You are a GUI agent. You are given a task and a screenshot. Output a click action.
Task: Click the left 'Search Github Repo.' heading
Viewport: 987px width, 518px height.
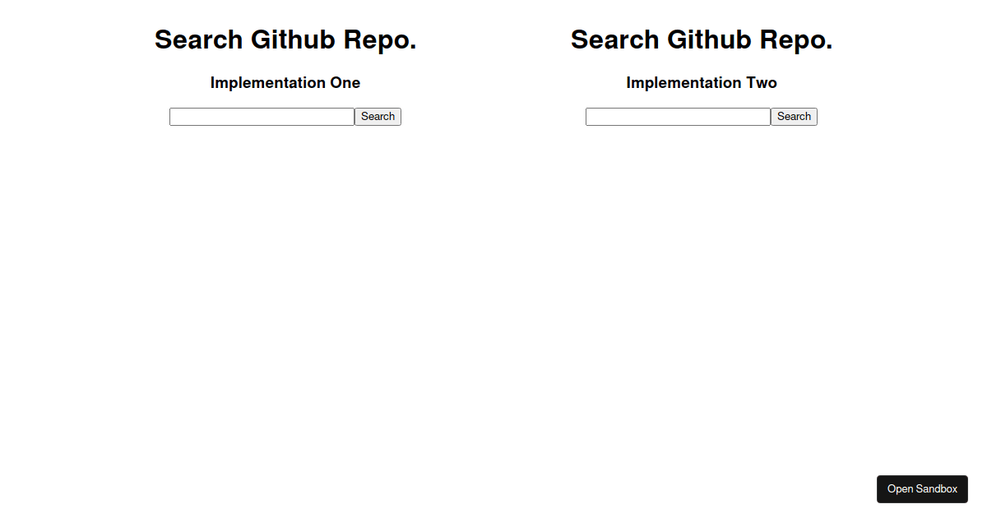[285, 39]
